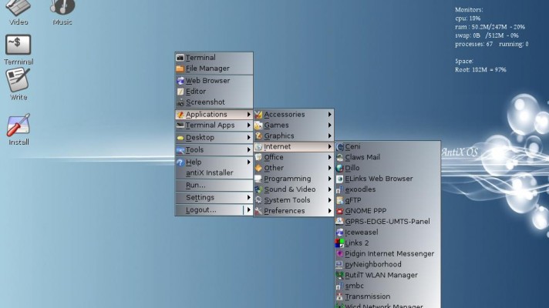Click the GNOME PPP phone icon
This screenshot has height=308, width=549.
pos(339,211)
